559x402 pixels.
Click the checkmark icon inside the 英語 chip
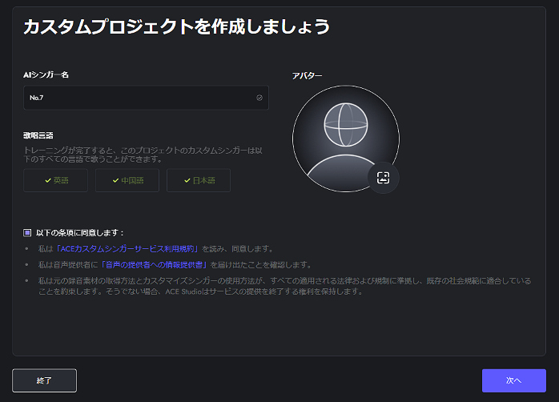tap(48, 181)
